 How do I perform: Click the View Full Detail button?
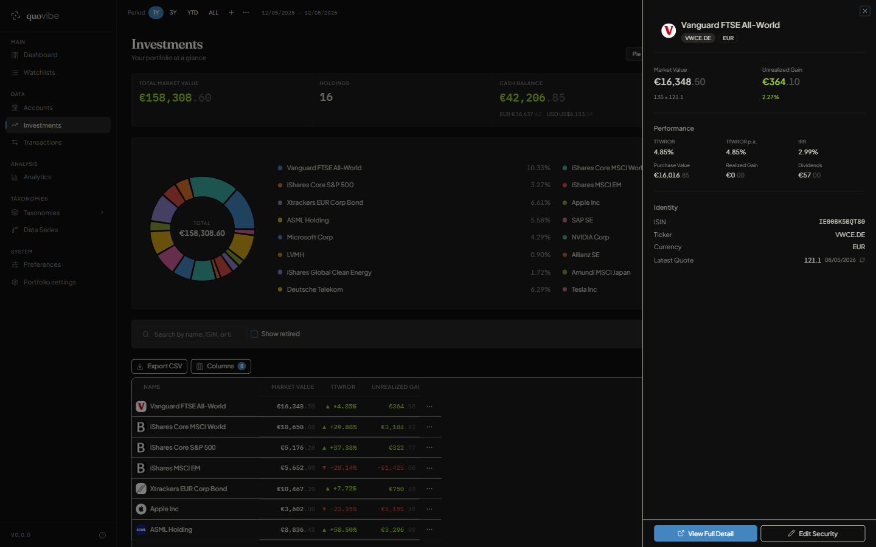tap(705, 534)
